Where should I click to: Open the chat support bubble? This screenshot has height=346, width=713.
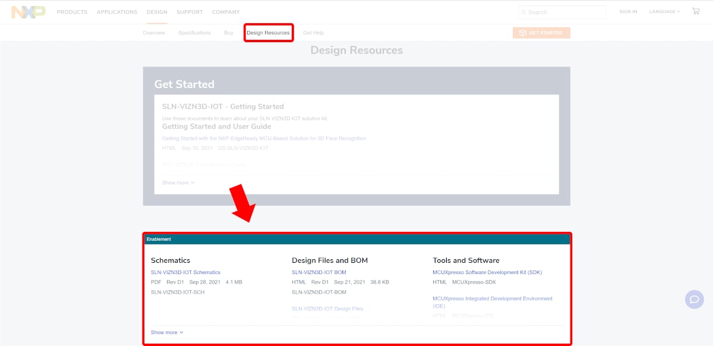tap(694, 299)
